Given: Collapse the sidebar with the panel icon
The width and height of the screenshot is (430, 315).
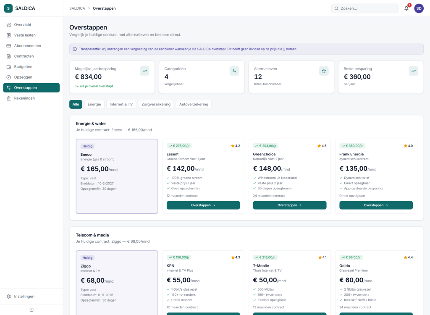Looking at the screenshot, I should coord(31,310).
